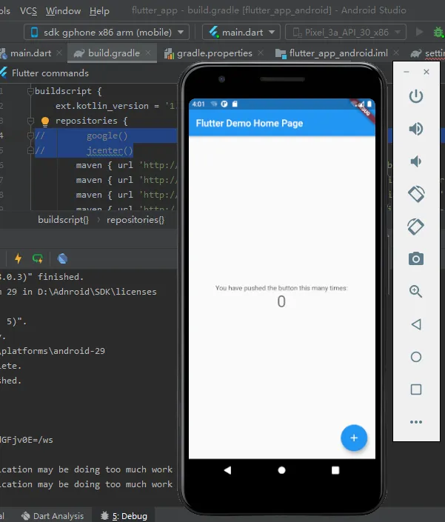Tap the phone's recent apps square button

pyautogui.click(x=335, y=470)
